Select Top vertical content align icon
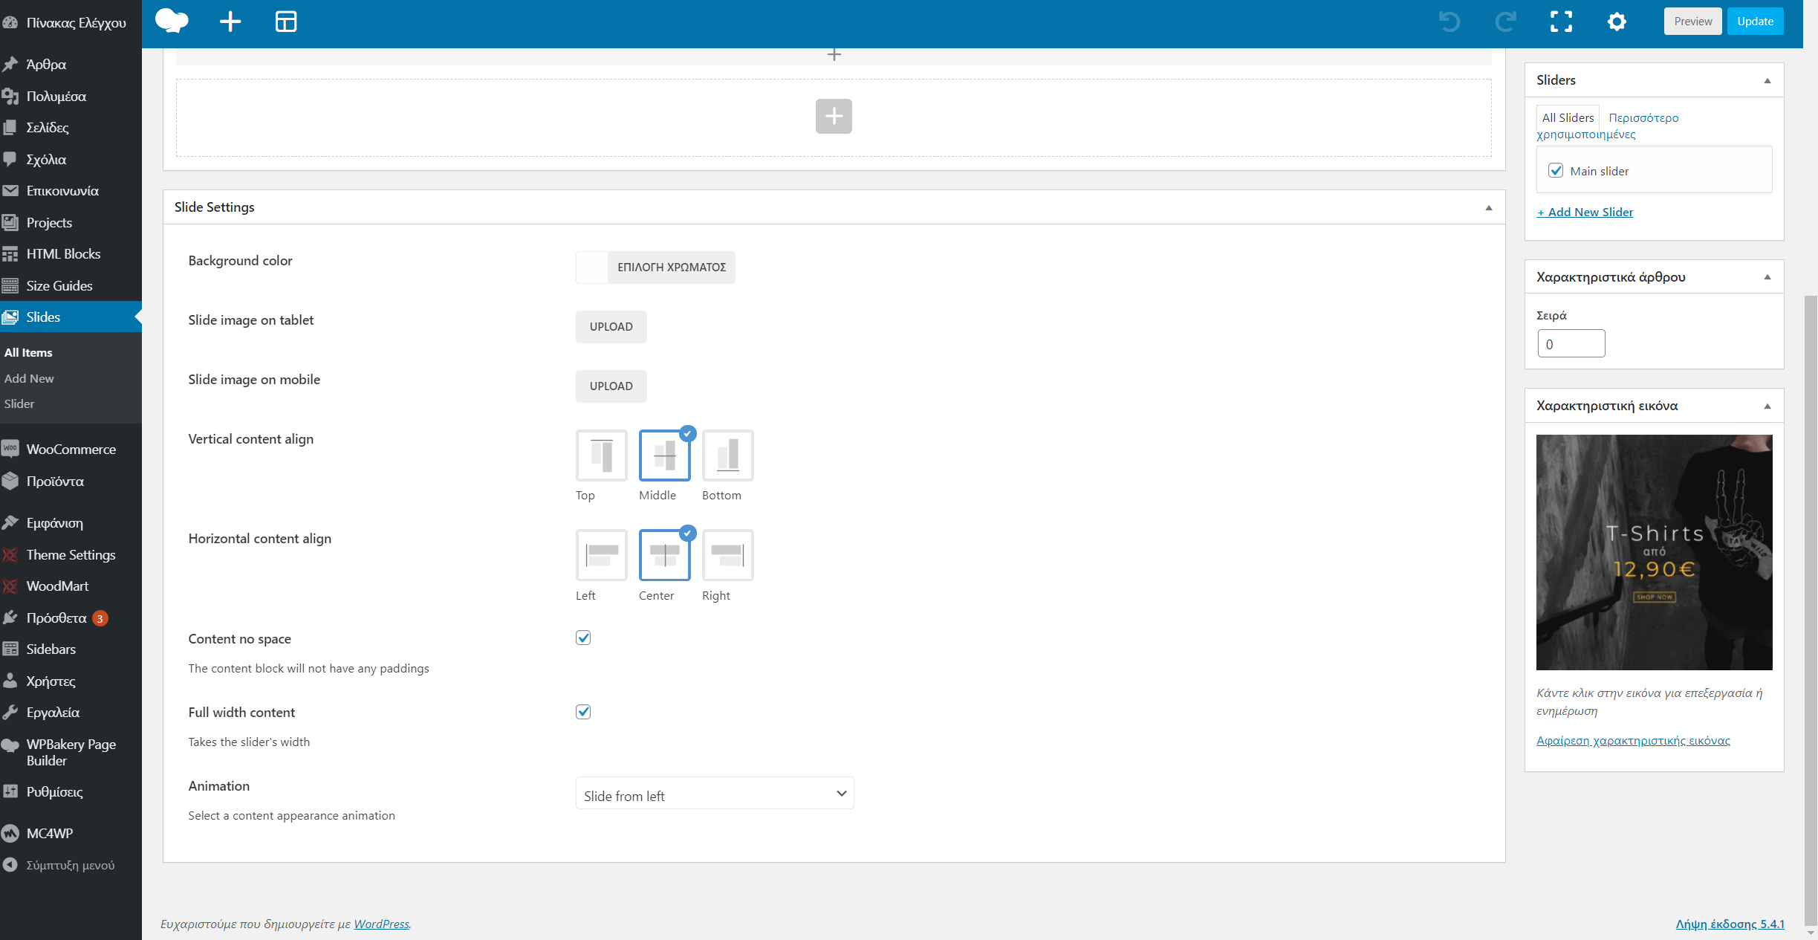1818x940 pixels. point(601,456)
